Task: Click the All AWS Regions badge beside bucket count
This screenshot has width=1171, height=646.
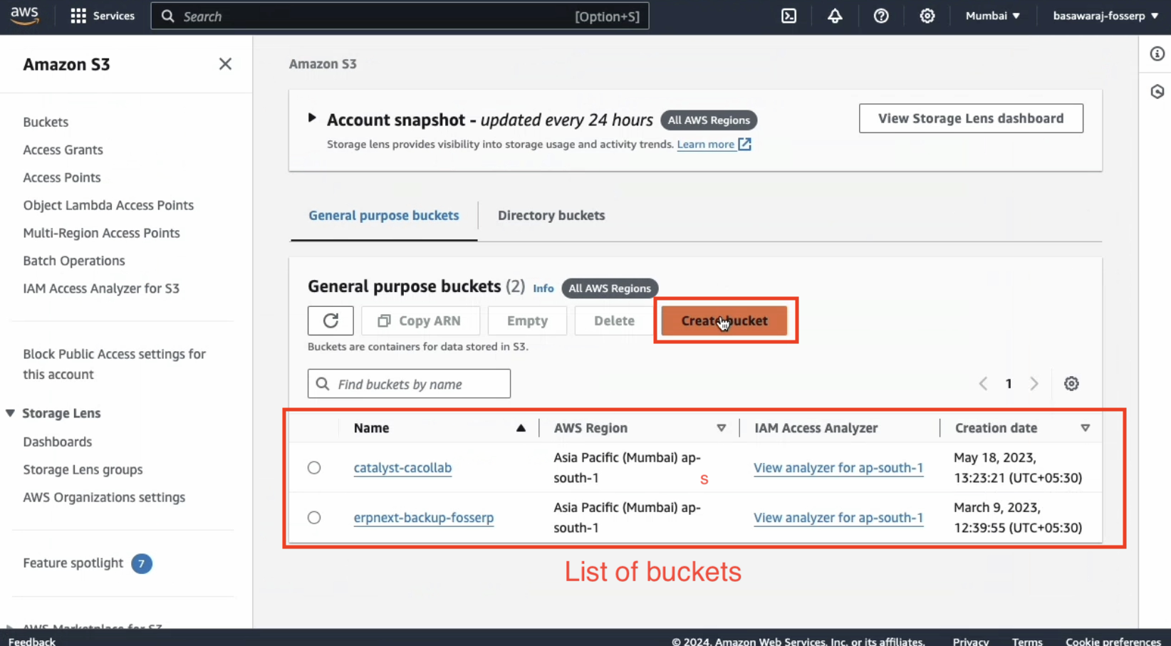Action: point(610,288)
